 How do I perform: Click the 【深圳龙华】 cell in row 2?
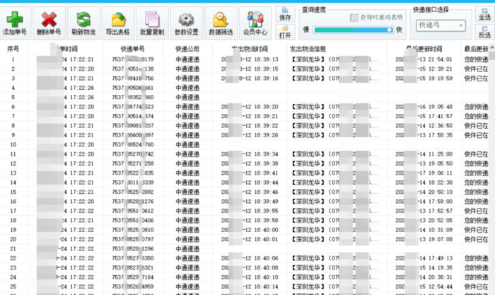coord(308,69)
